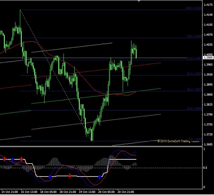Click the 1.3860 price scale value

208,95
